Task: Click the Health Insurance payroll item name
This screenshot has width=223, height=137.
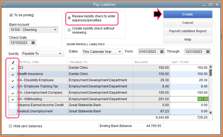Action: coord(30,74)
